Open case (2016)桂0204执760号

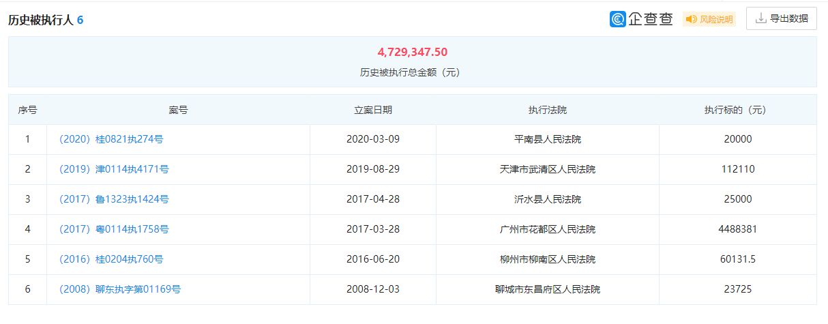pos(110,259)
